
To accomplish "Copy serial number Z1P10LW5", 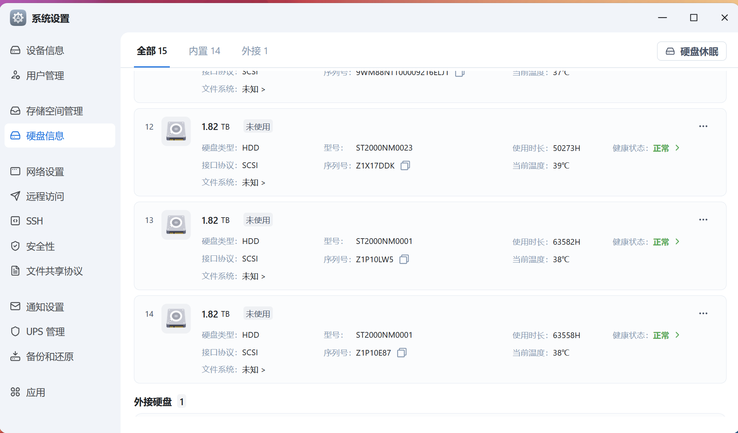I will [404, 259].
